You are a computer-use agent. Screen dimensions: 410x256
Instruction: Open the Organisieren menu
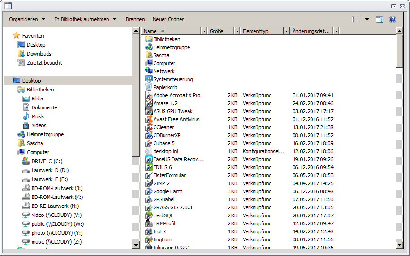click(x=27, y=19)
